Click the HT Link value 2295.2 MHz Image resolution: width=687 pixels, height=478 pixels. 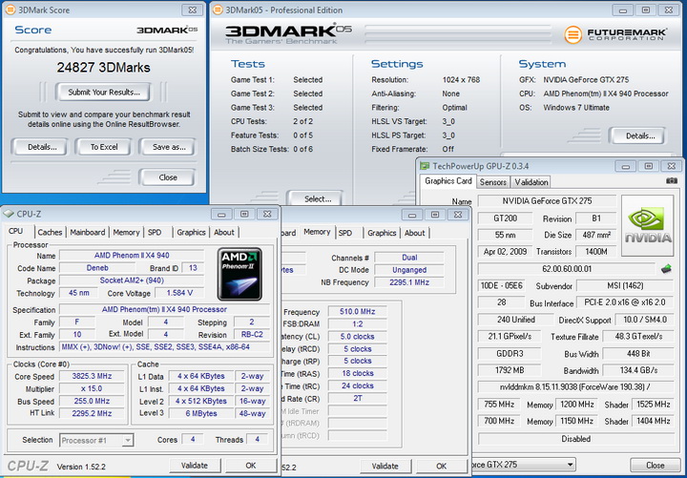pos(92,413)
